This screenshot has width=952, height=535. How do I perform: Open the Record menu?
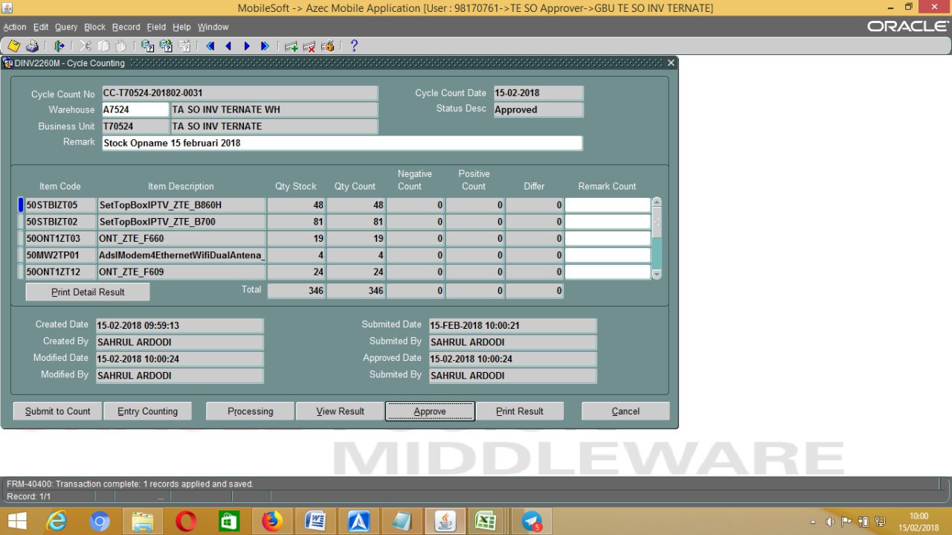126,28
